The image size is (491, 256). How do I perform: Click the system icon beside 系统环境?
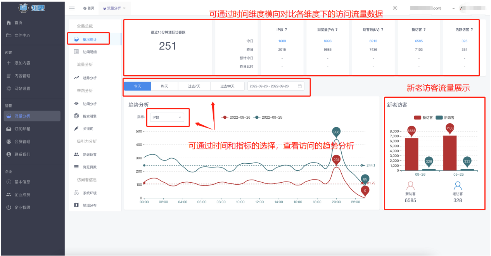[x=76, y=193]
